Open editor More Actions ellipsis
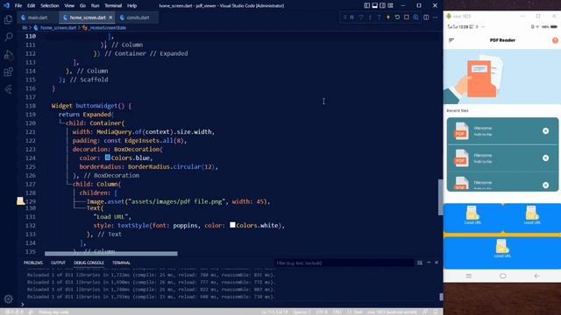Image resolution: width=561 pixels, height=315 pixels. pyautogui.click(x=435, y=17)
